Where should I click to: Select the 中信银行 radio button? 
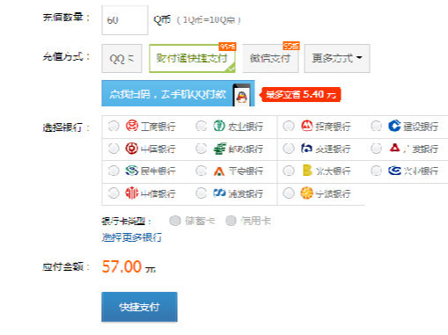tap(114, 193)
